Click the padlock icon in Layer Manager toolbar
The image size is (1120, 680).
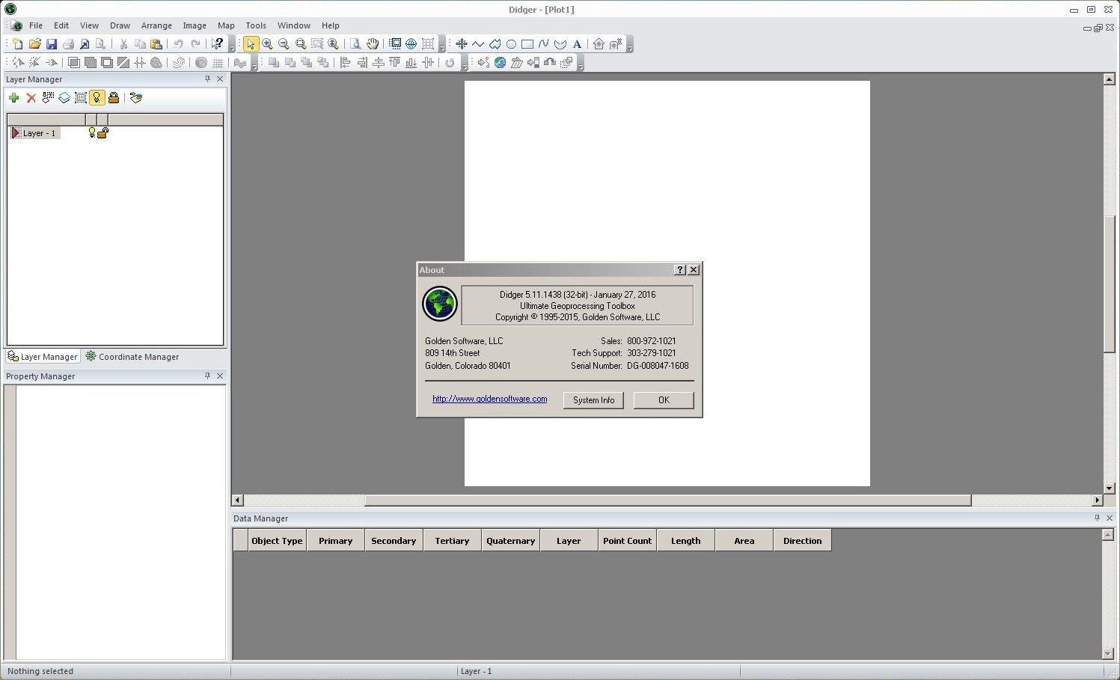[x=114, y=98]
